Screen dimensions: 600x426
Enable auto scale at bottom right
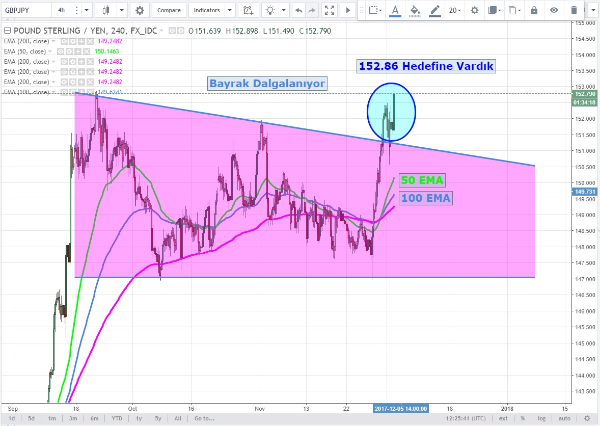click(565, 418)
